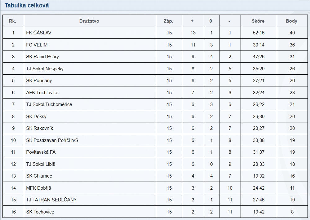Click the Body column header
The image size is (310, 220).
(291, 21)
